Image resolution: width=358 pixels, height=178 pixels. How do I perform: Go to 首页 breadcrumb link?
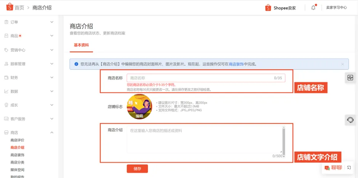[x=19, y=8]
